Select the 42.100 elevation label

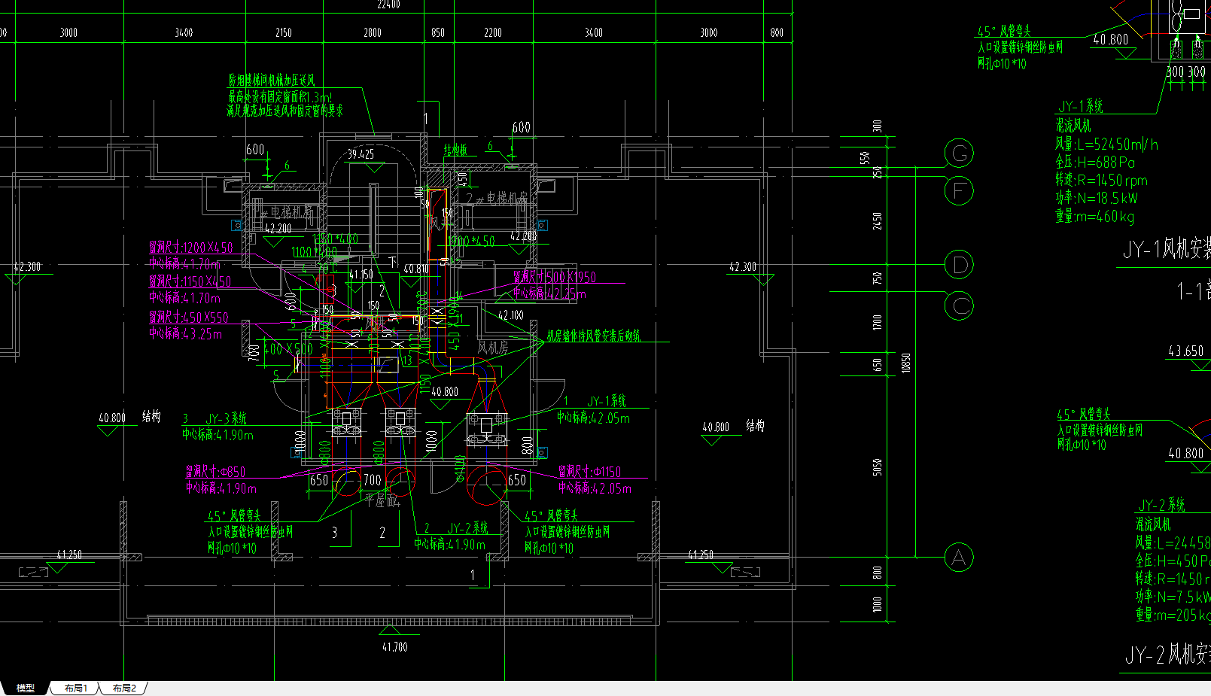click(x=511, y=315)
